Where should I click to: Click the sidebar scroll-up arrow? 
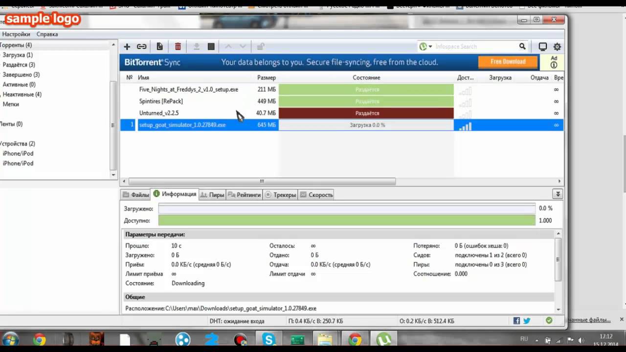click(113, 44)
